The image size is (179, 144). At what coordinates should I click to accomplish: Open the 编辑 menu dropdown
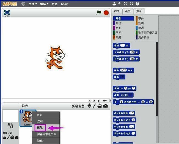coord(44,4)
